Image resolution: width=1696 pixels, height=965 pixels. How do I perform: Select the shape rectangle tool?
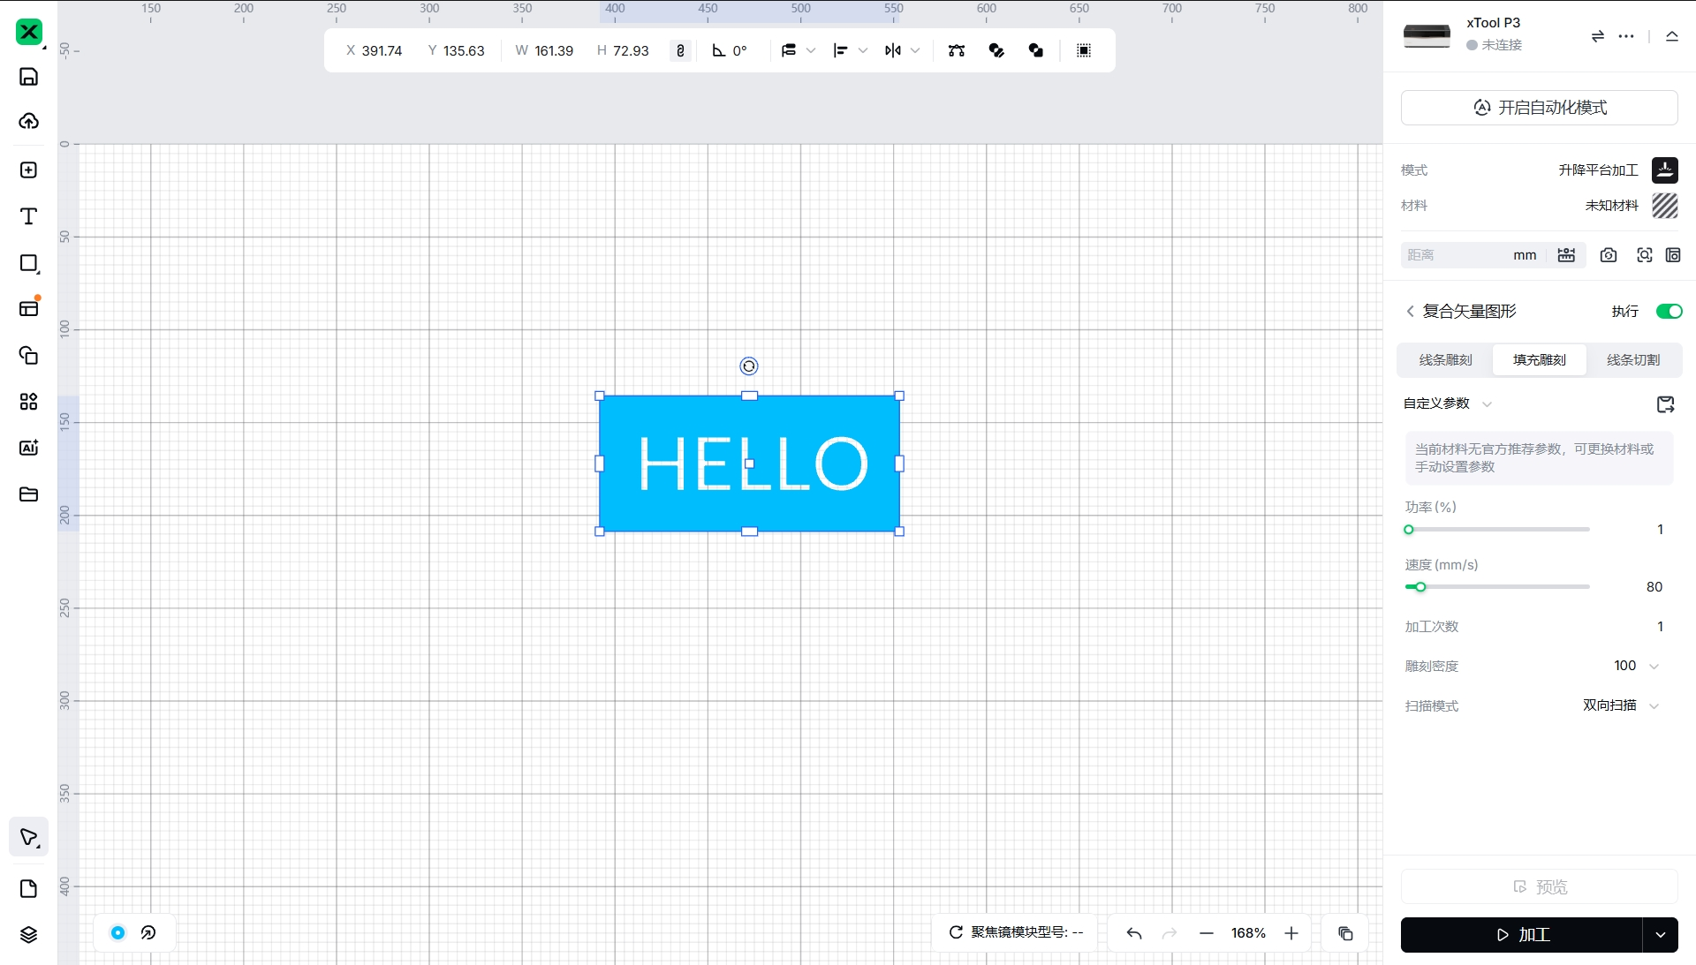point(28,263)
